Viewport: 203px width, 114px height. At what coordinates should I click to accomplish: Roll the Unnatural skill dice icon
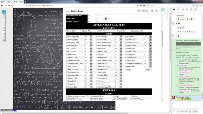pos(150,66)
